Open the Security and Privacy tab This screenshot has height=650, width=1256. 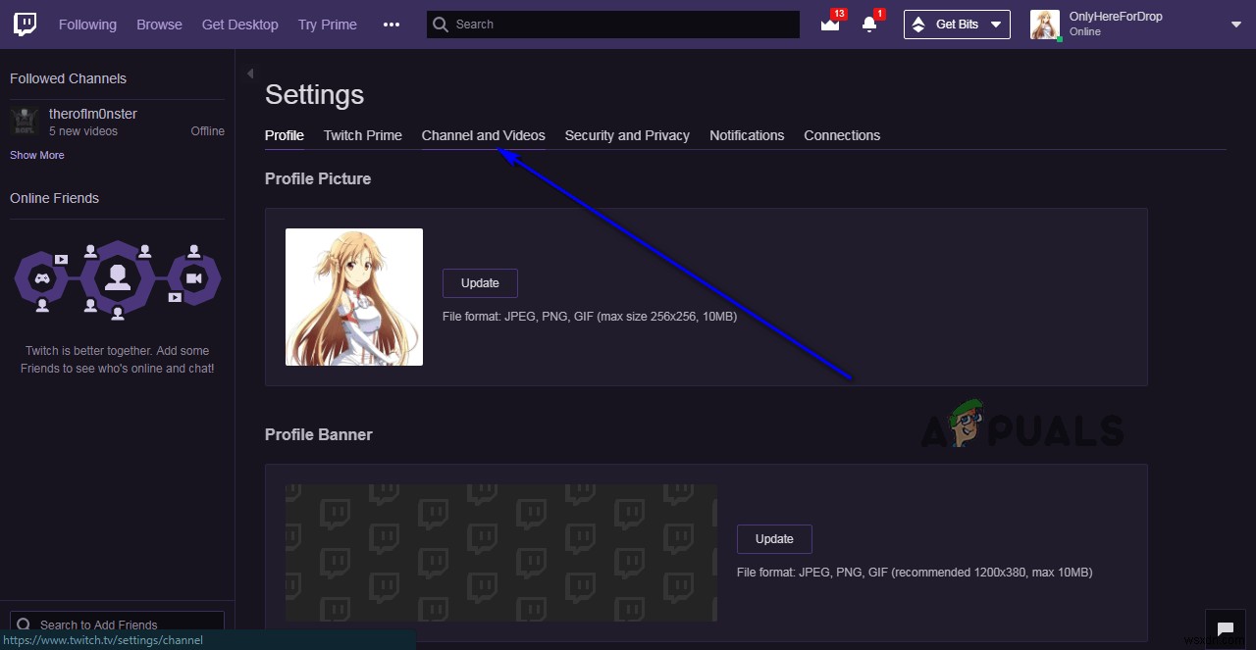pos(627,135)
